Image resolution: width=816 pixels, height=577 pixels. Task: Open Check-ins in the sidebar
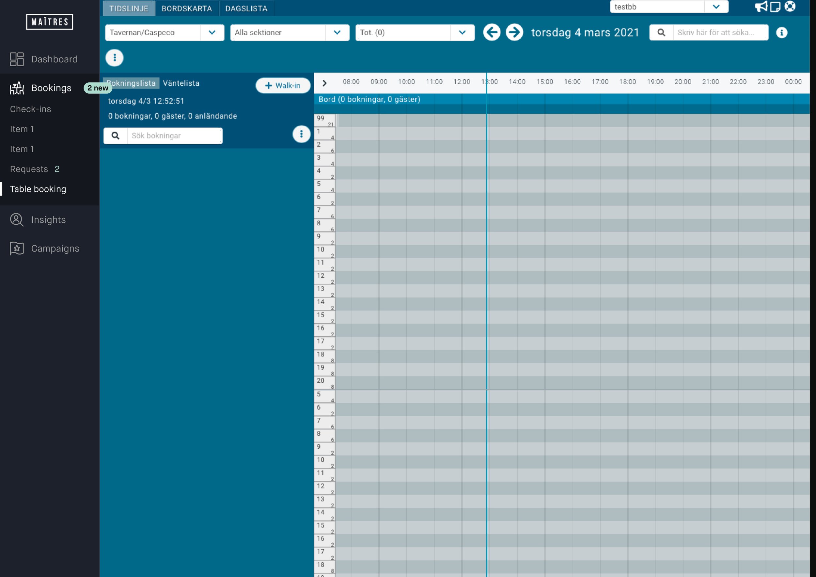point(31,109)
